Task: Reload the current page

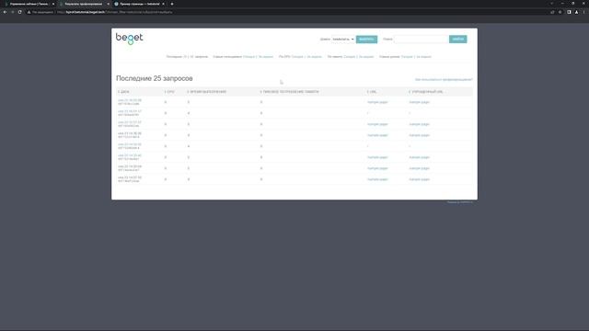Action: [20, 12]
